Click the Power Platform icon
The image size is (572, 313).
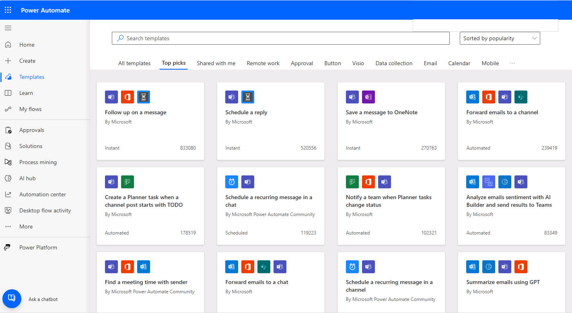[x=8, y=247]
